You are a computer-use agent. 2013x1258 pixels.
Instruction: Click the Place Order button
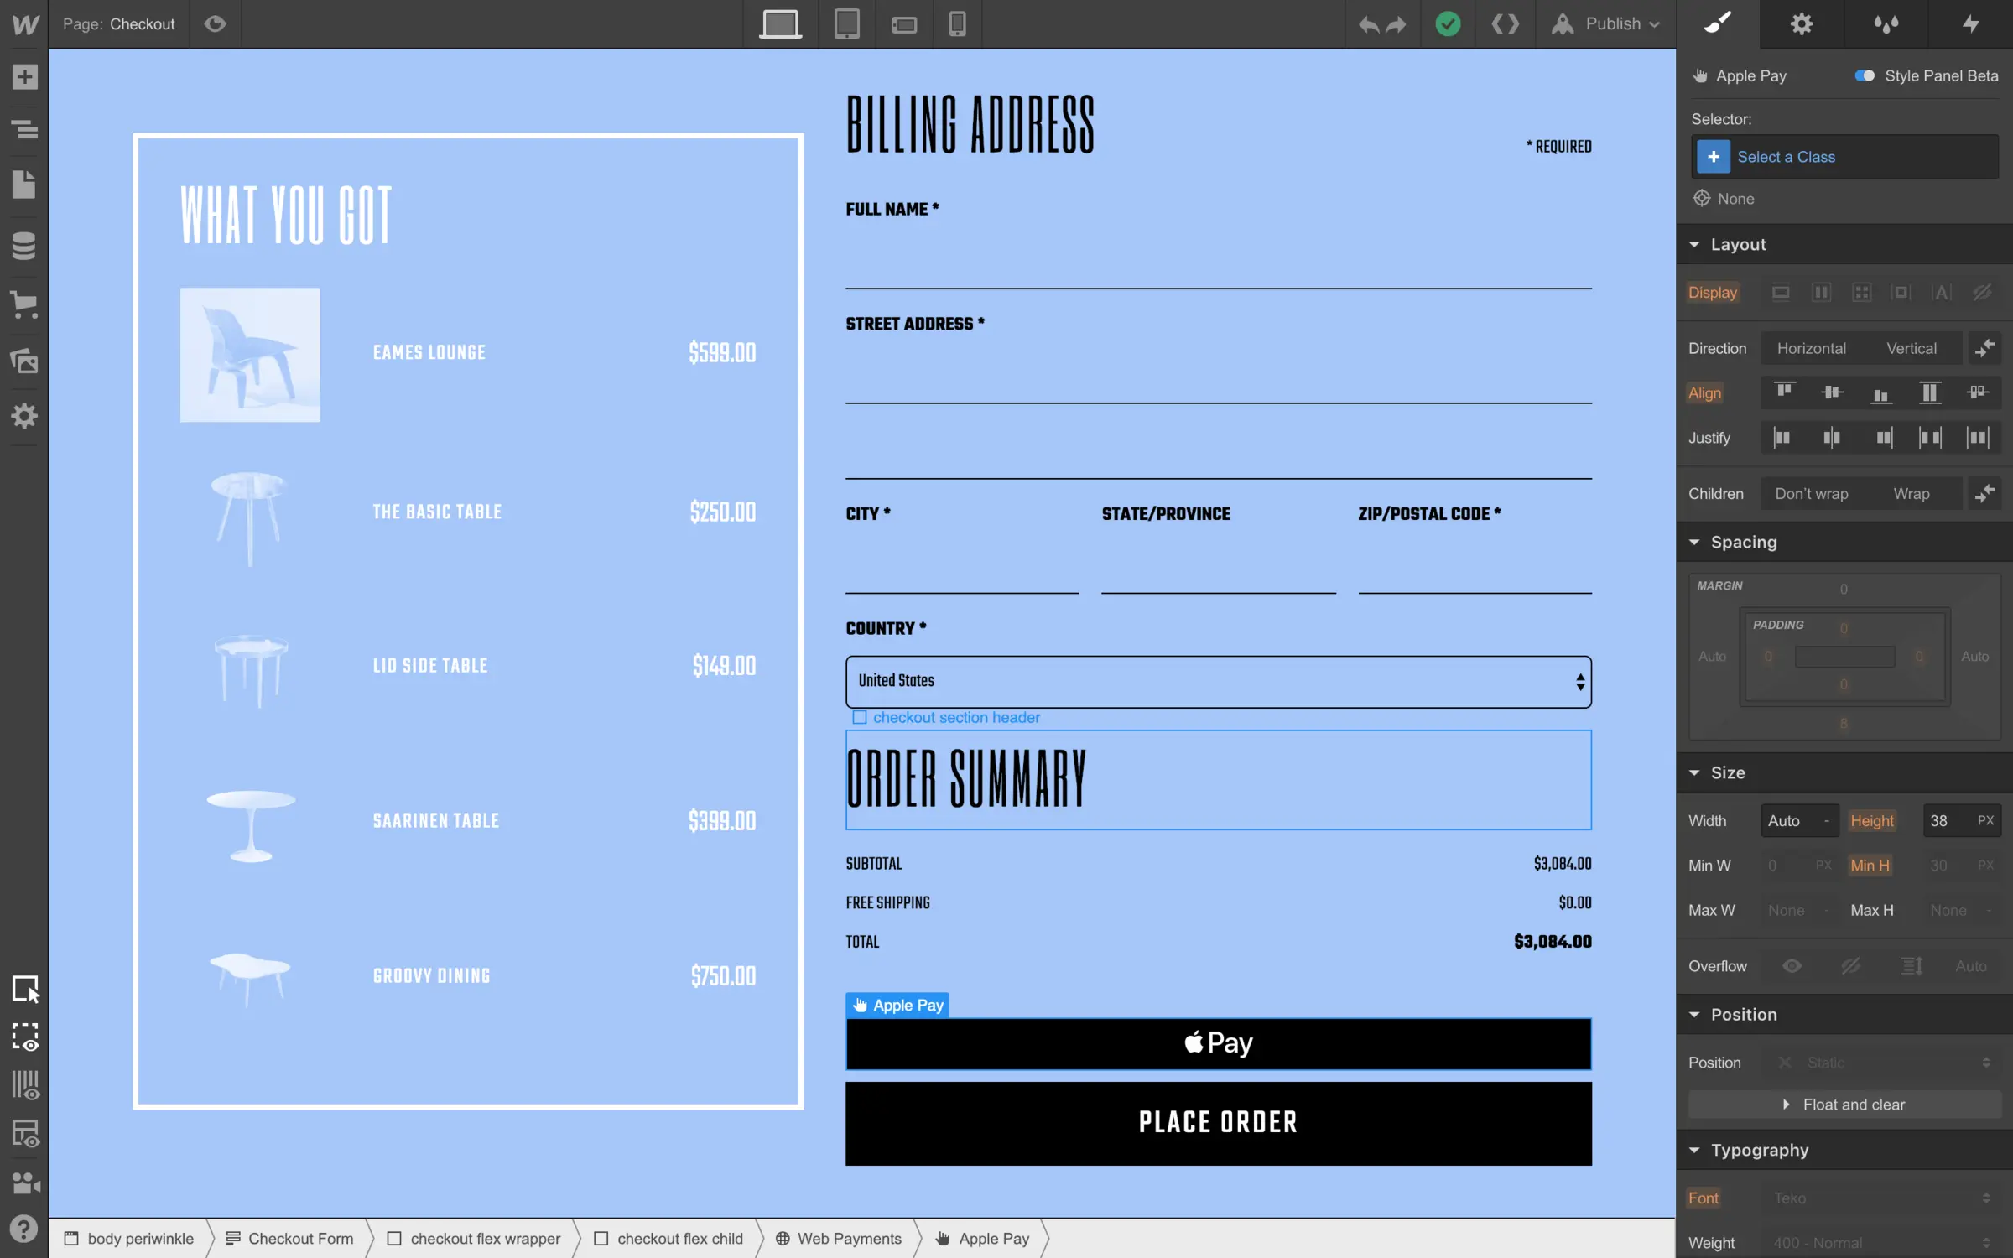point(1218,1122)
